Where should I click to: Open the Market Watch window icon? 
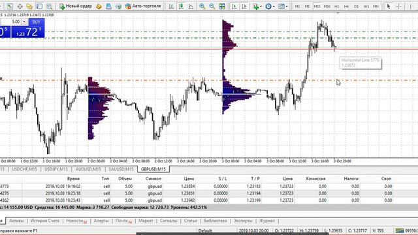coord(10,6)
